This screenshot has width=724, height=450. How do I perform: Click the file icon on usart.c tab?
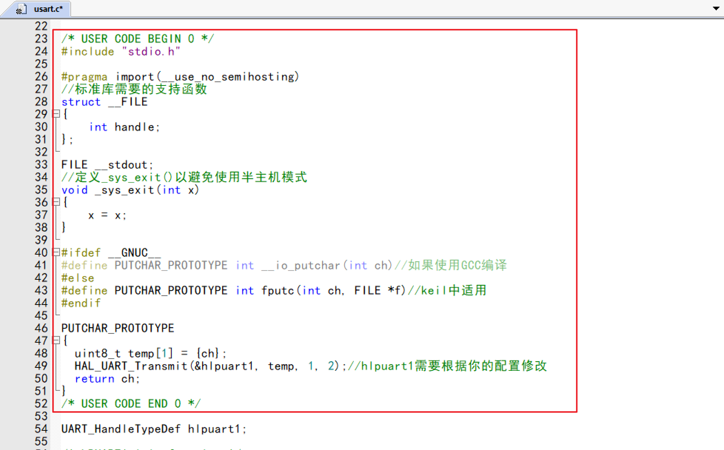click(x=21, y=9)
